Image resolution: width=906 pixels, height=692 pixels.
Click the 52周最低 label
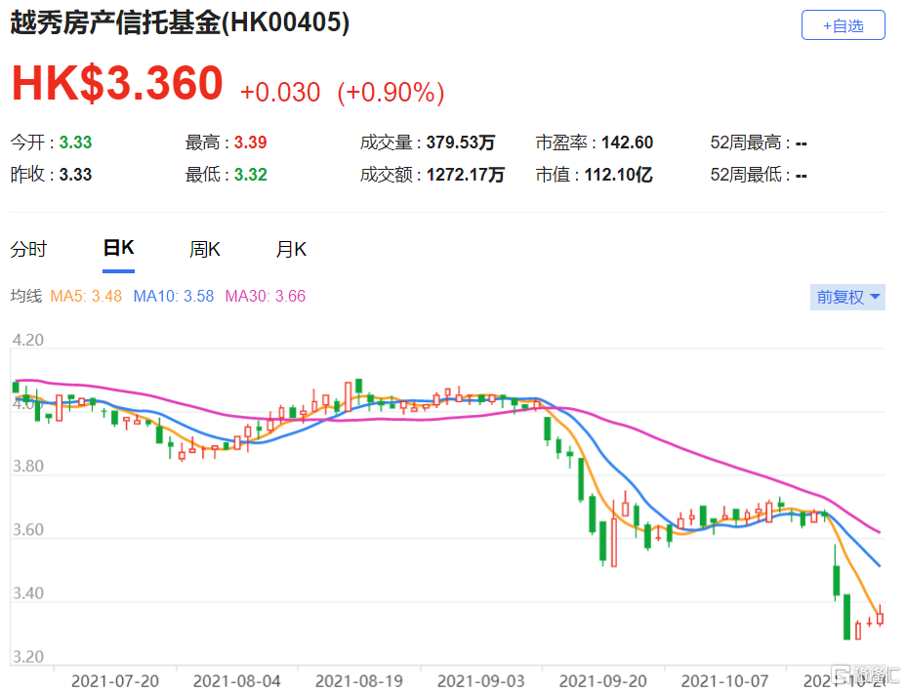(745, 175)
